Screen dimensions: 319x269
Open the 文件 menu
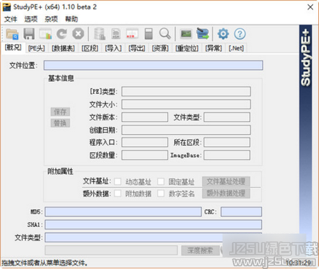pos(10,19)
